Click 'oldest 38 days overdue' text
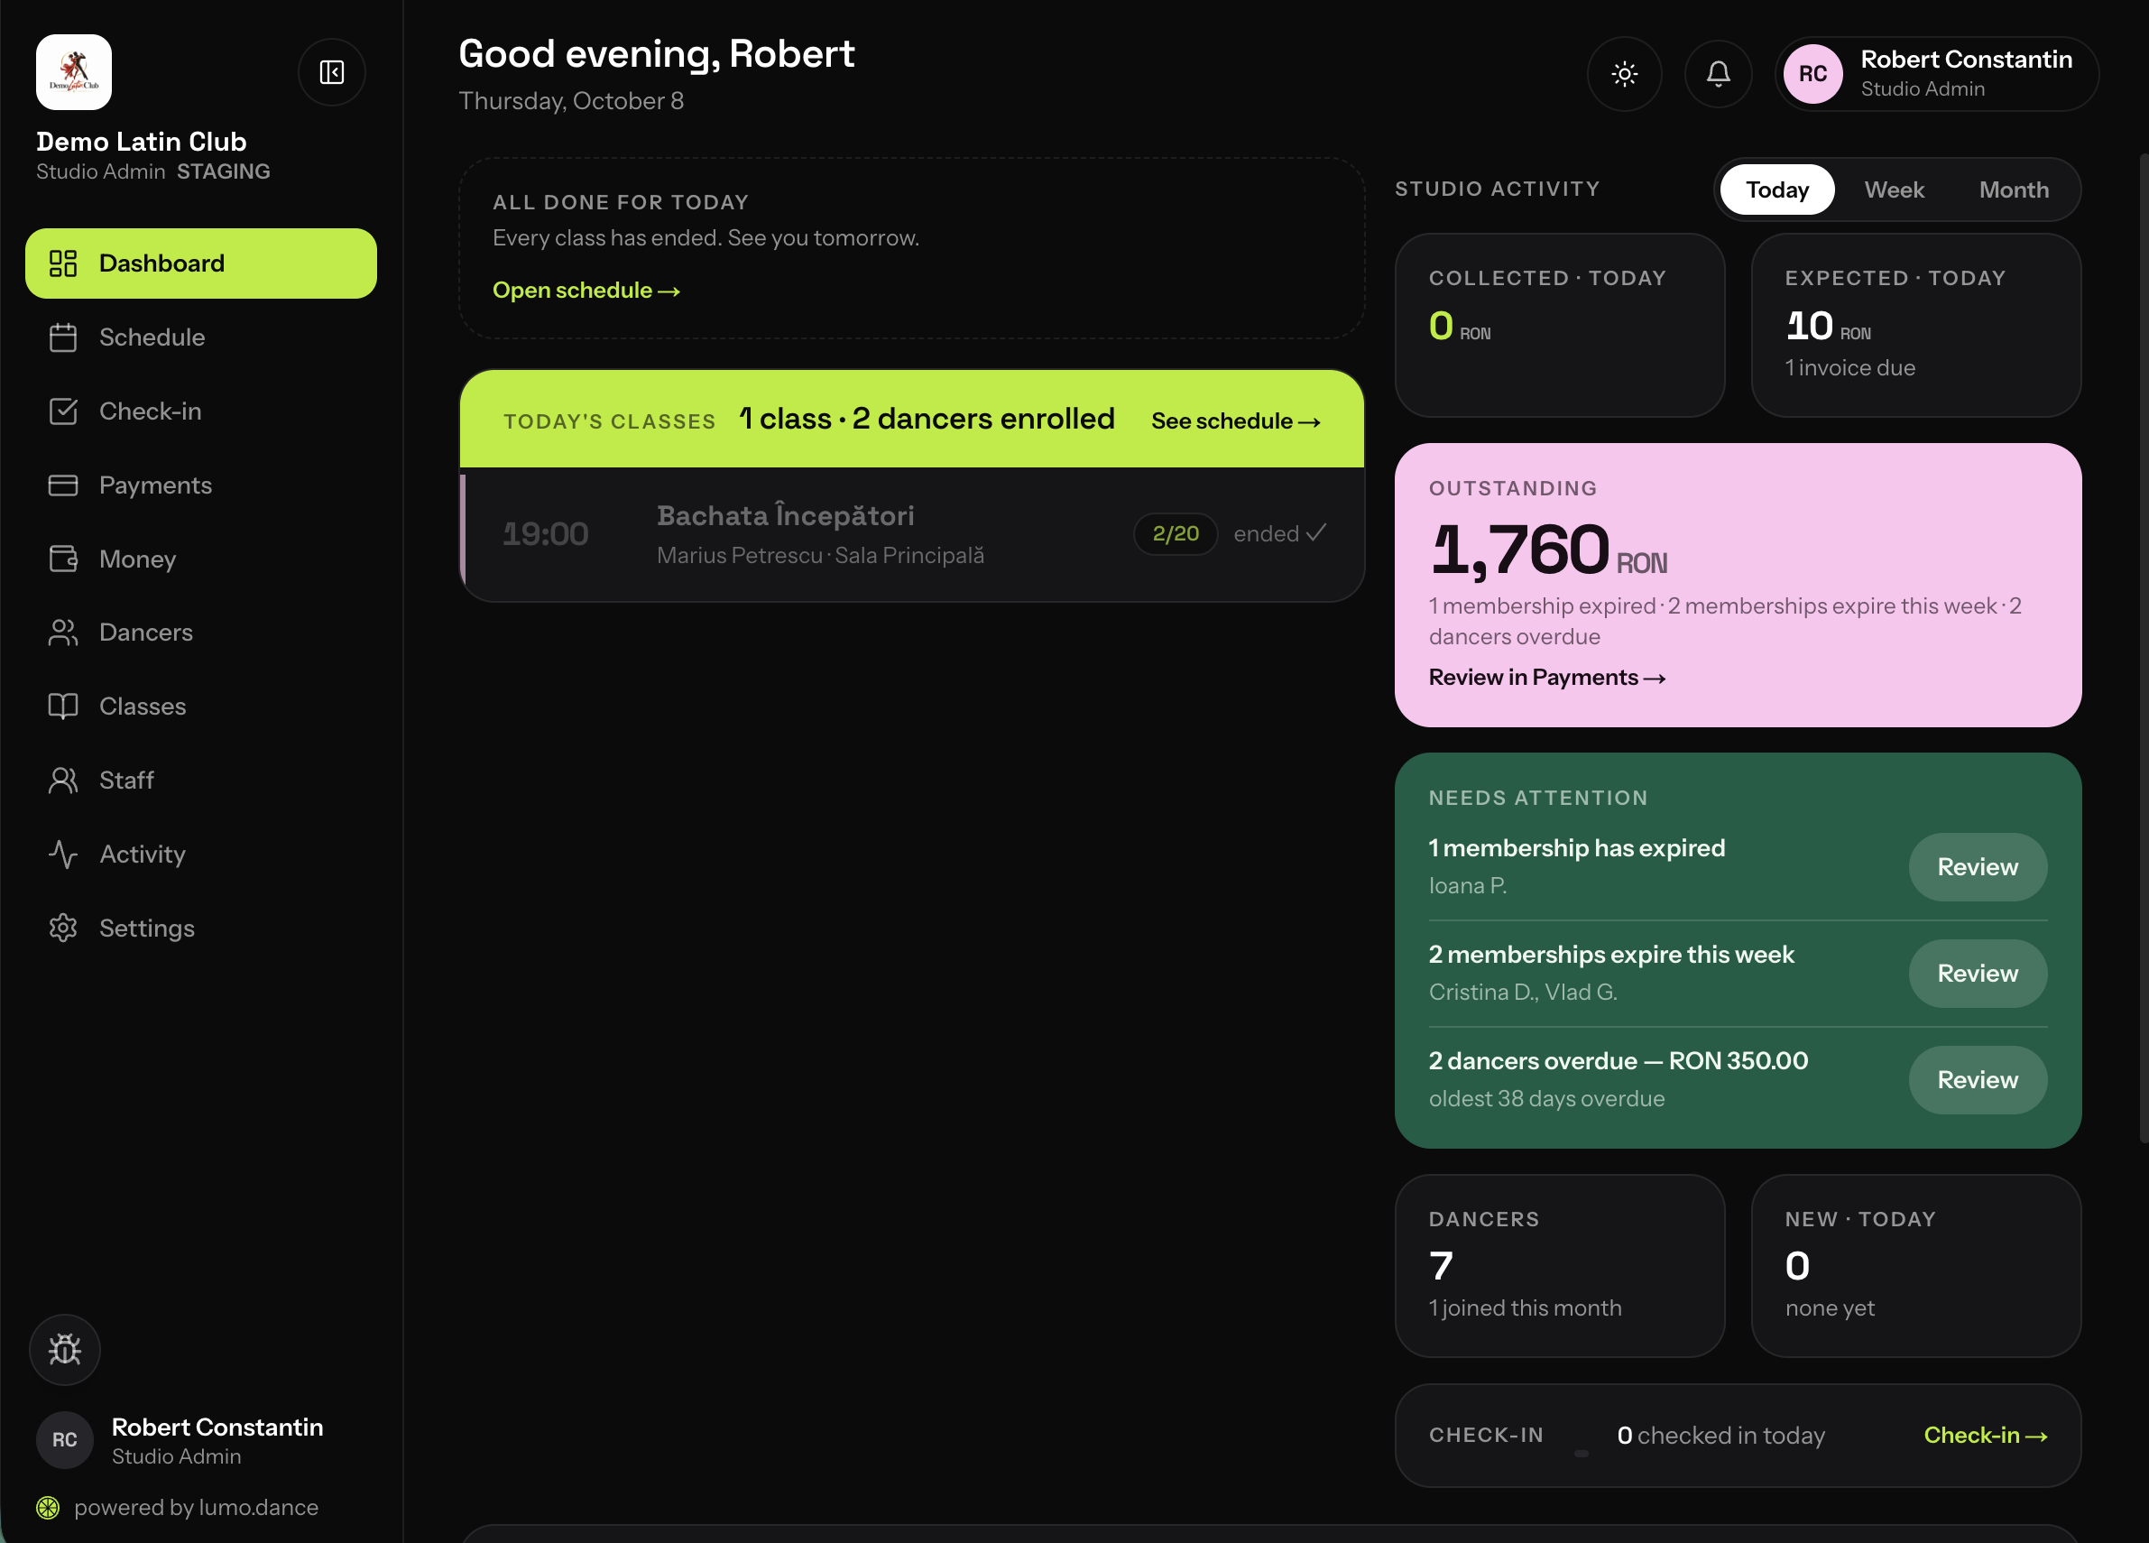 point(1546,1098)
